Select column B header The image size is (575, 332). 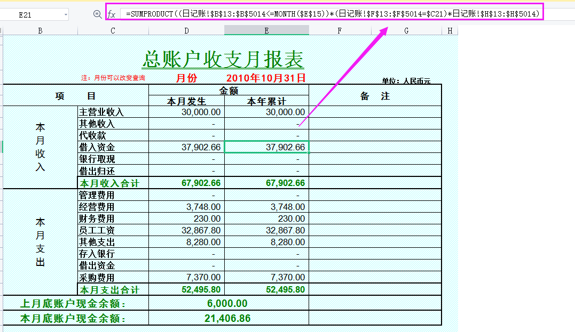[x=40, y=30]
